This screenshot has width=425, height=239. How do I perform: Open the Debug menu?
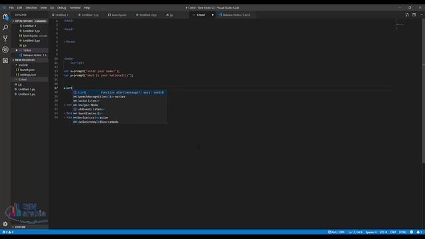tap(62, 7)
